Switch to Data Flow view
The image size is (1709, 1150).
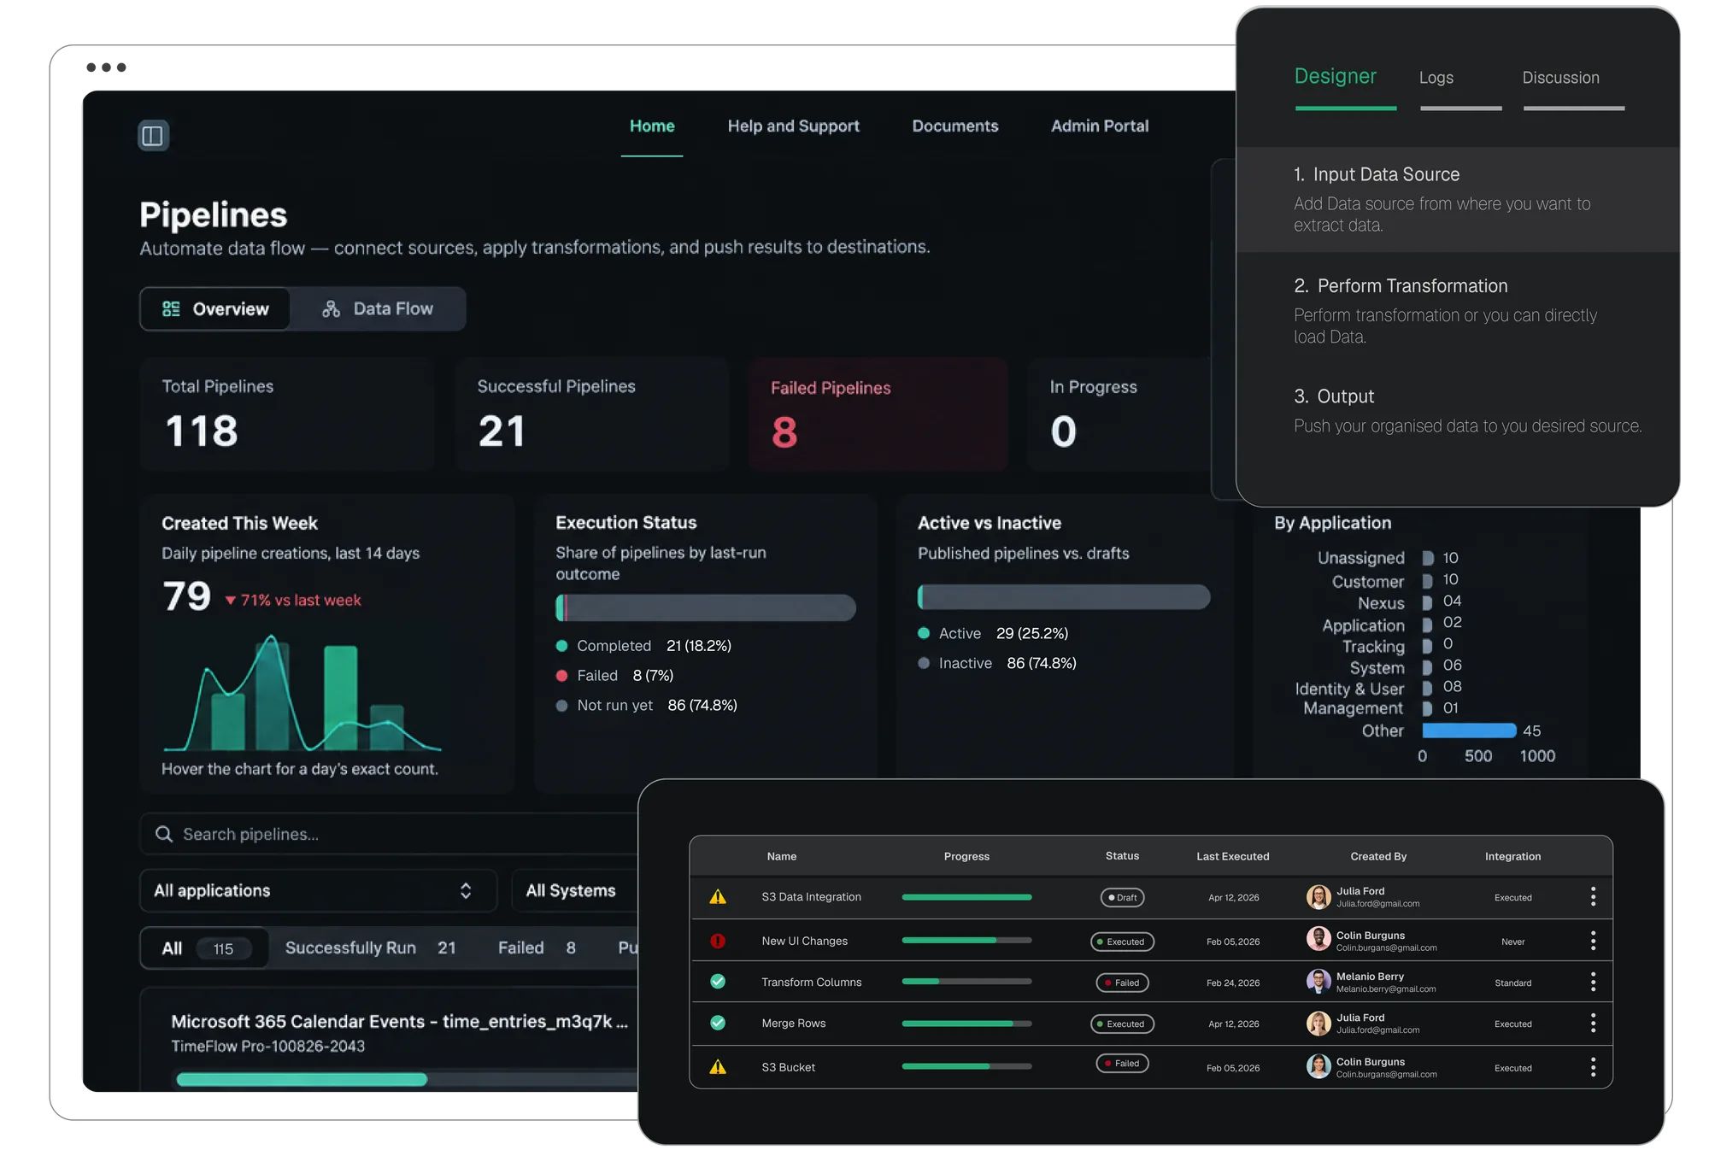pos(378,308)
